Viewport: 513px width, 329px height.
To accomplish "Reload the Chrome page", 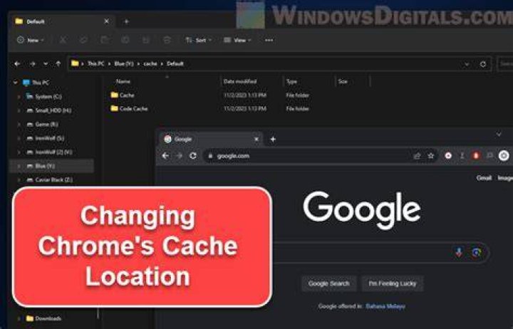I will (x=193, y=156).
